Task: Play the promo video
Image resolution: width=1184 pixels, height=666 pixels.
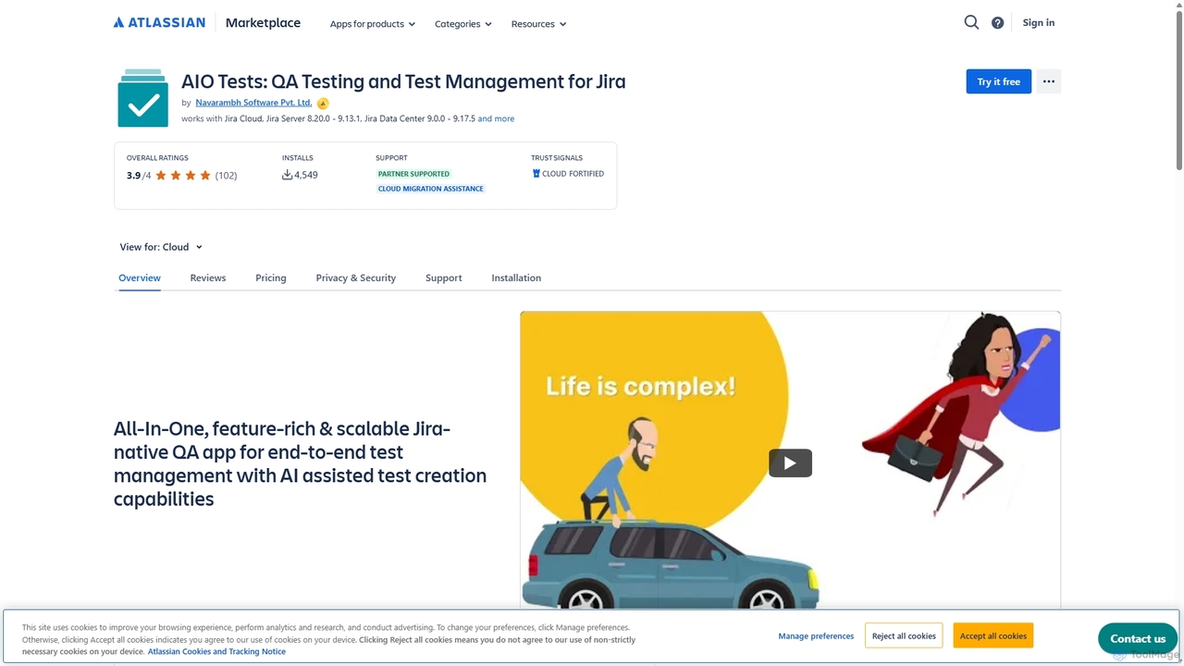Action: pyautogui.click(x=790, y=462)
